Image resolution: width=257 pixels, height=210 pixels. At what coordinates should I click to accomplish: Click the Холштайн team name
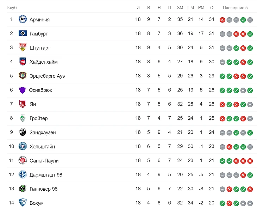42,147
